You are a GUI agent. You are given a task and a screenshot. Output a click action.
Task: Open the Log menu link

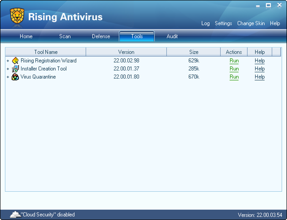click(x=206, y=24)
